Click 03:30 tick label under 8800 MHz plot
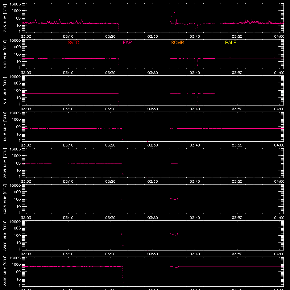Viewport: 290px width, 290px height. coord(153,254)
